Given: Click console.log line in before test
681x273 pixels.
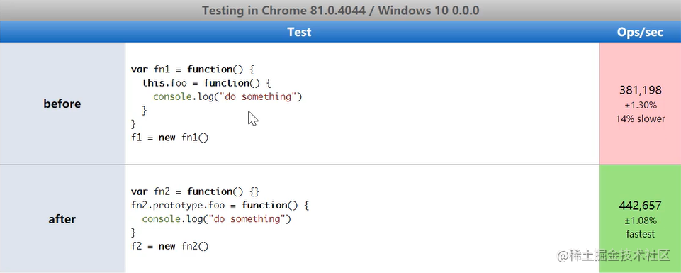Looking at the screenshot, I should point(227,96).
